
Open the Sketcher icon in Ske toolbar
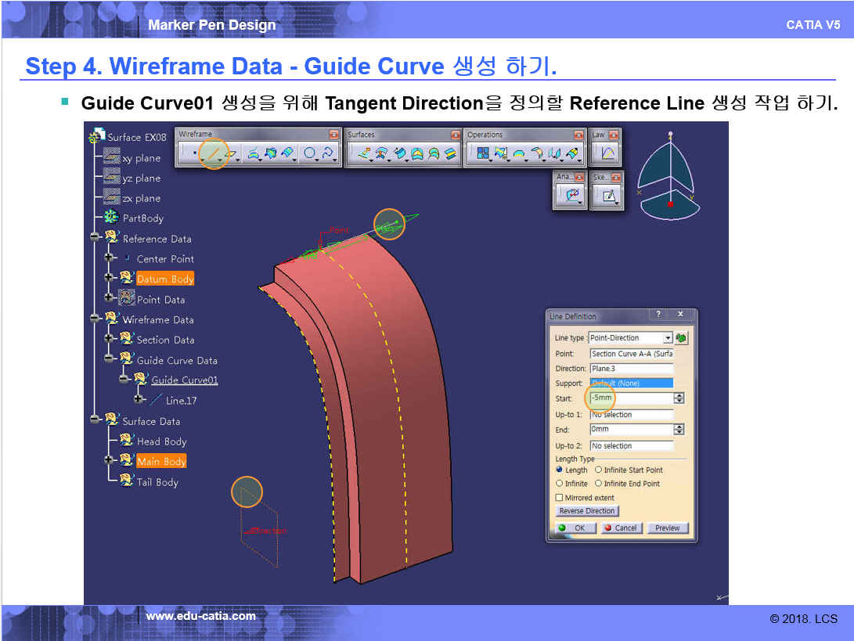608,196
